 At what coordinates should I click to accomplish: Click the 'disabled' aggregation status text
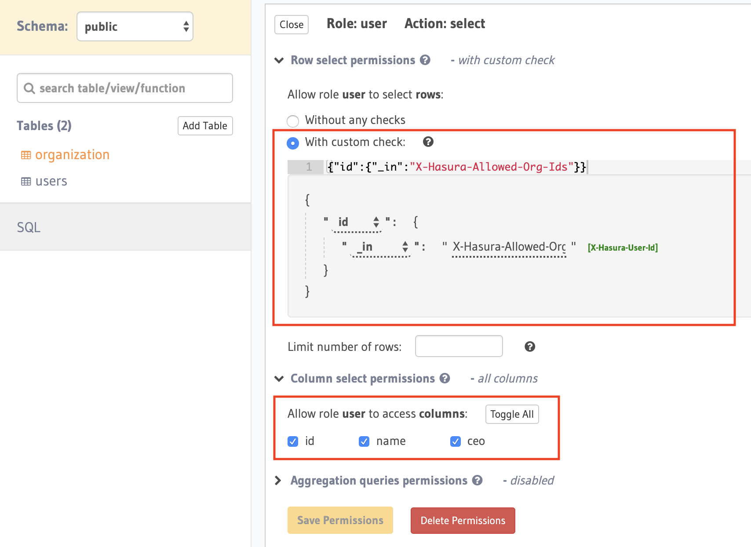532,481
